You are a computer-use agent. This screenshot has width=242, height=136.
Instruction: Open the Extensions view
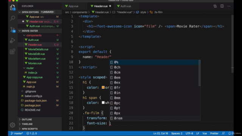(12, 51)
